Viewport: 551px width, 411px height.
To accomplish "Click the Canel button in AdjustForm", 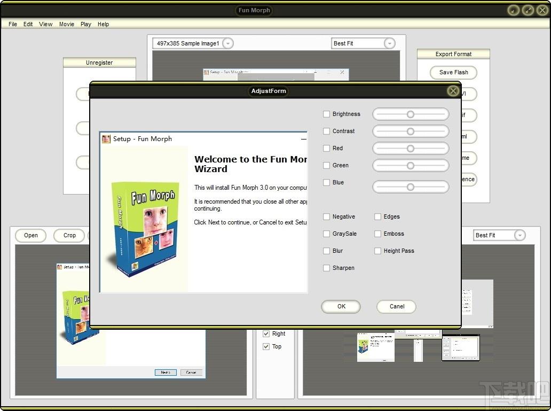I will tap(397, 306).
